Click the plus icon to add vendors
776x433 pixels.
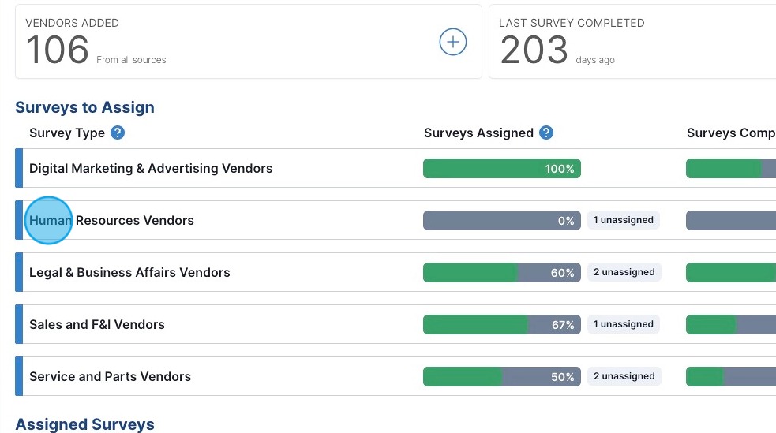[x=452, y=43]
